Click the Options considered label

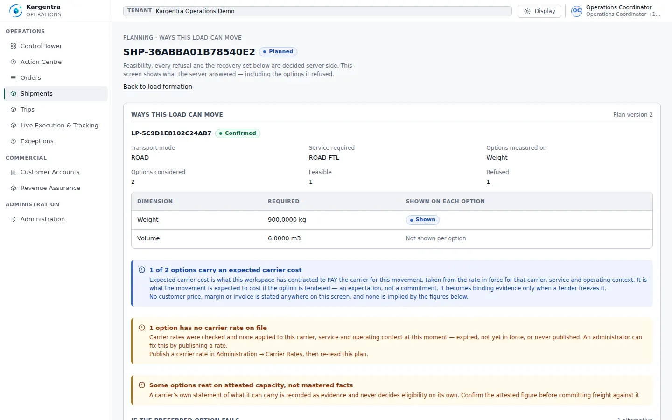pos(158,172)
